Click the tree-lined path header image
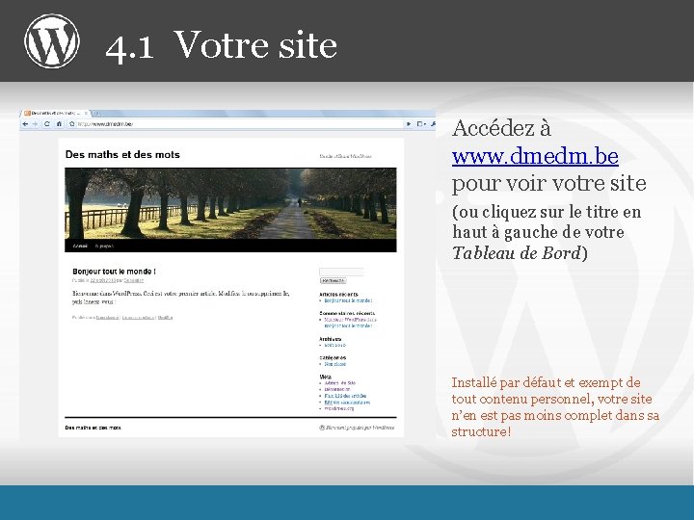694x520 pixels. coord(230,203)
